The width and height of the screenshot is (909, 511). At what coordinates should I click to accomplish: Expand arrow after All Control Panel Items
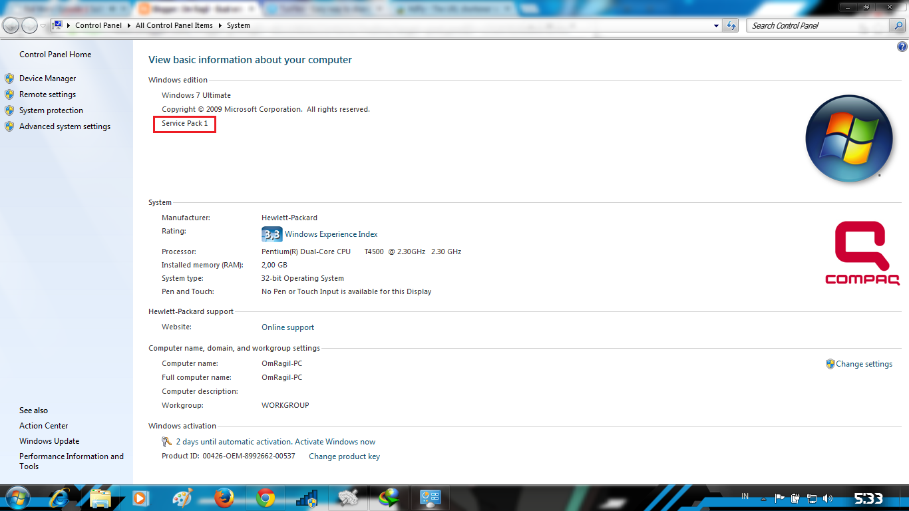pyautogui.click(x=220, y=25)
